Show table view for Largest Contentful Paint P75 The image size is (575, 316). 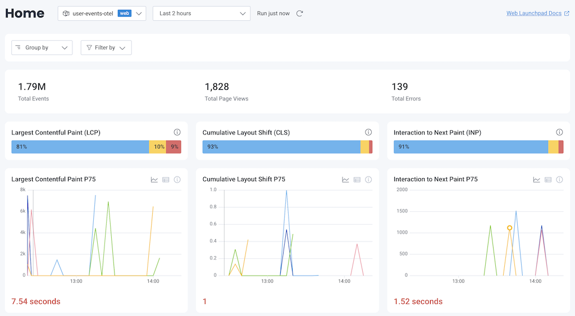pos(166,180)
